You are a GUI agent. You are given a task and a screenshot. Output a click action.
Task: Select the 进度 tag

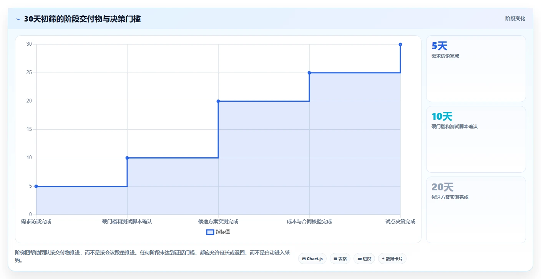coord(364,259)
